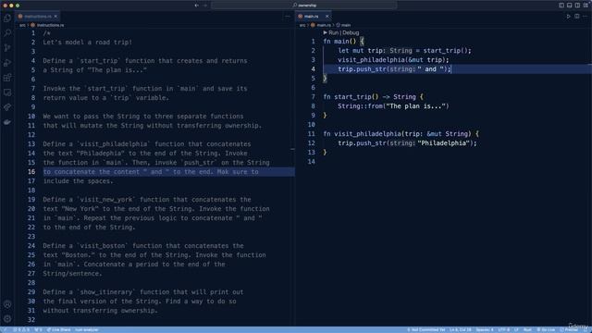592x333 pixels.
Task: Click '"Philadelphia"' string literal on line 12
Action: pyautogui.click(x=443, y=143)
